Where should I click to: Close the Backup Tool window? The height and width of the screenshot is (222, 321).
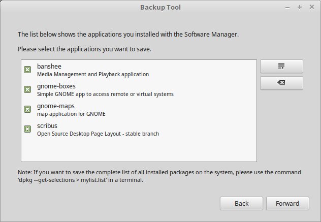[x=312, y=7]
